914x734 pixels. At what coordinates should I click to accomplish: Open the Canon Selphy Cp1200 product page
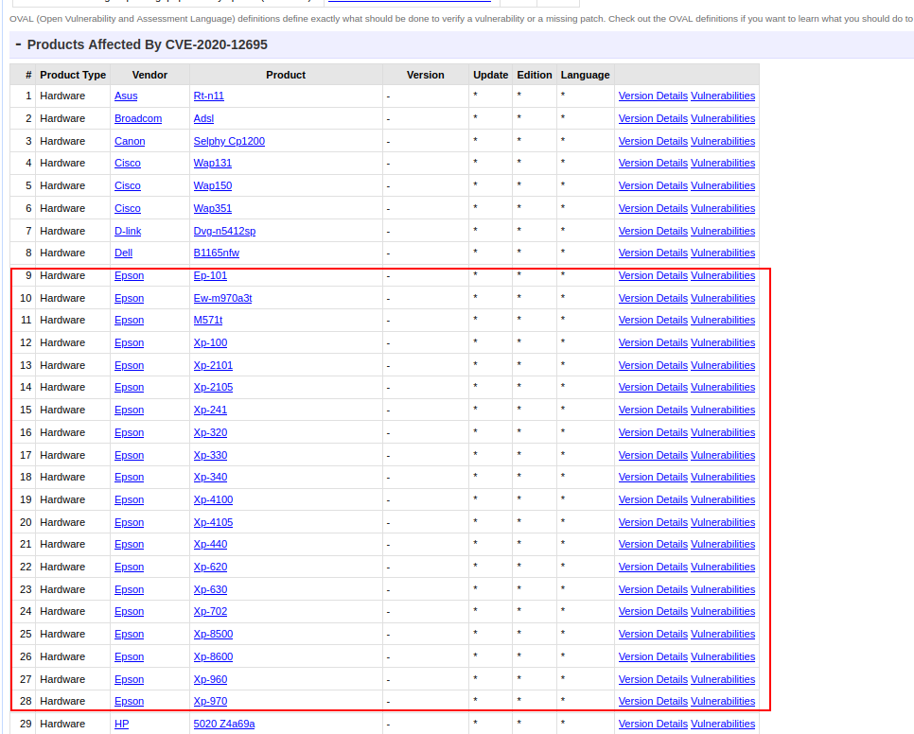[229, 142]
